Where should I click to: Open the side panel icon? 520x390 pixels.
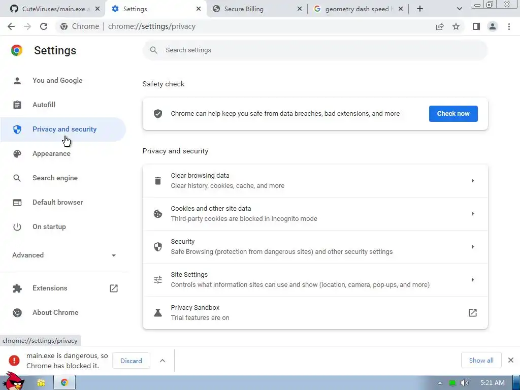[x=476, y=26]
